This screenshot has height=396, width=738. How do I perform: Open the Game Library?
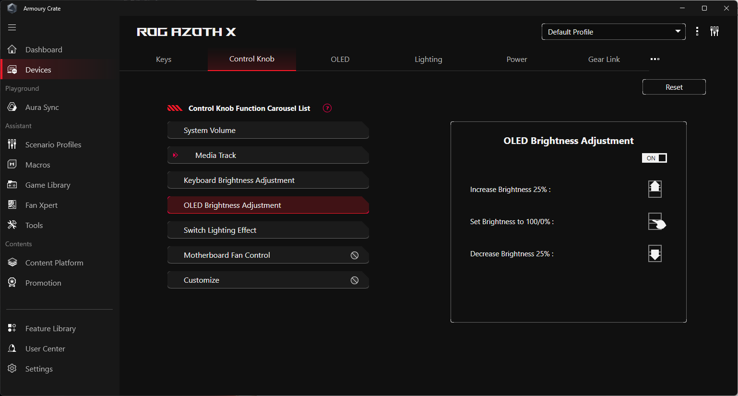pos(48,185)
